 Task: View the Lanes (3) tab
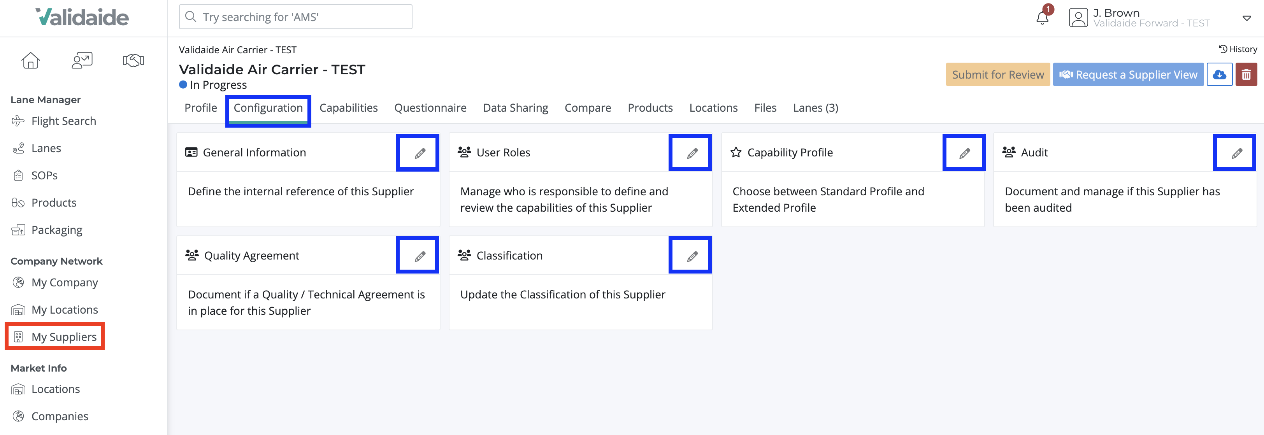pos(816,108)
